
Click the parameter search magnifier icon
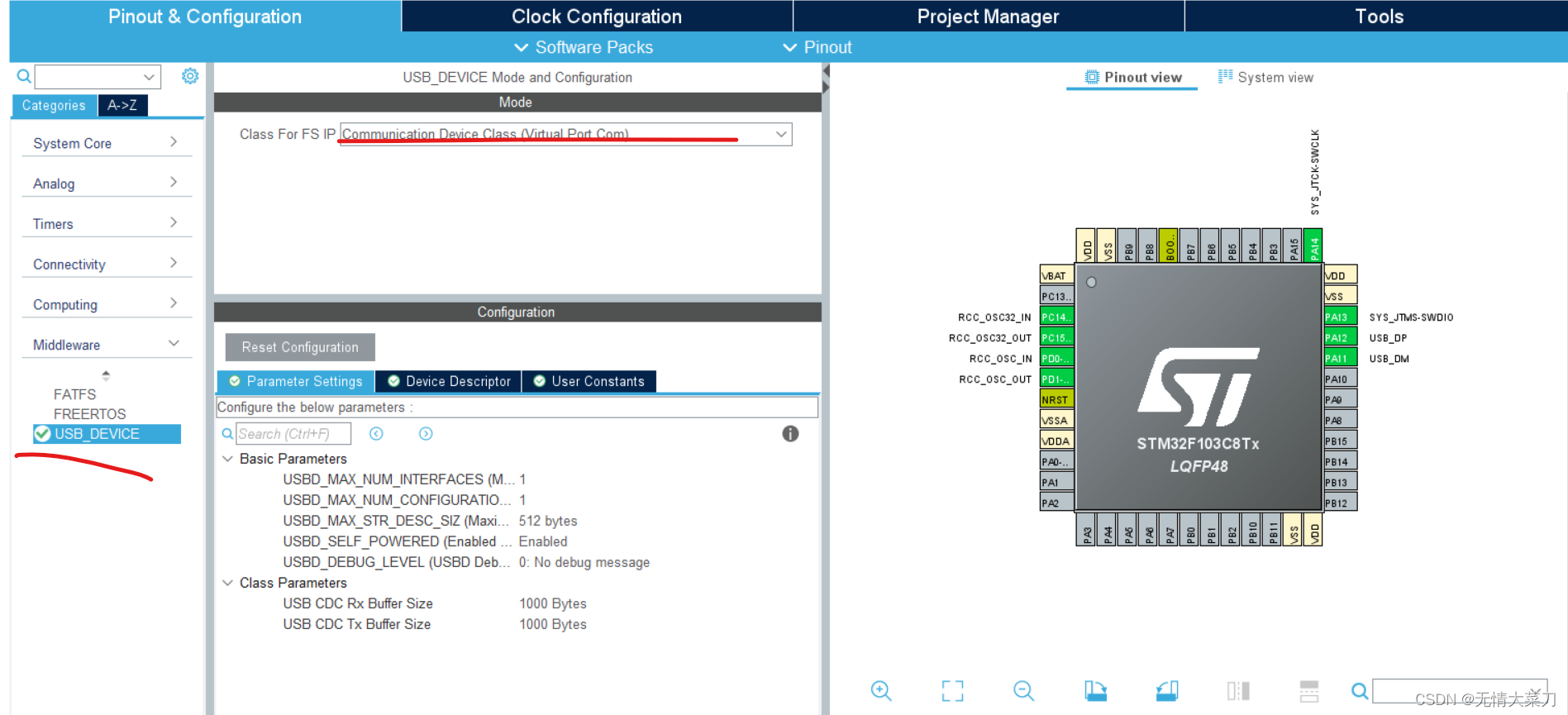(x=227, y=434)
